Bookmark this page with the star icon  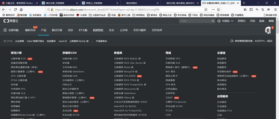click(x=218, y=10)
